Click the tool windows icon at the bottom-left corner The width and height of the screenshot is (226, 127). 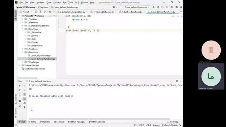coord(16,125)
